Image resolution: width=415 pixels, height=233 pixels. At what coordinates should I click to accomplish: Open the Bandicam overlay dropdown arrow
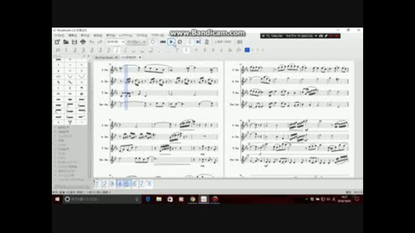point(316,36)
